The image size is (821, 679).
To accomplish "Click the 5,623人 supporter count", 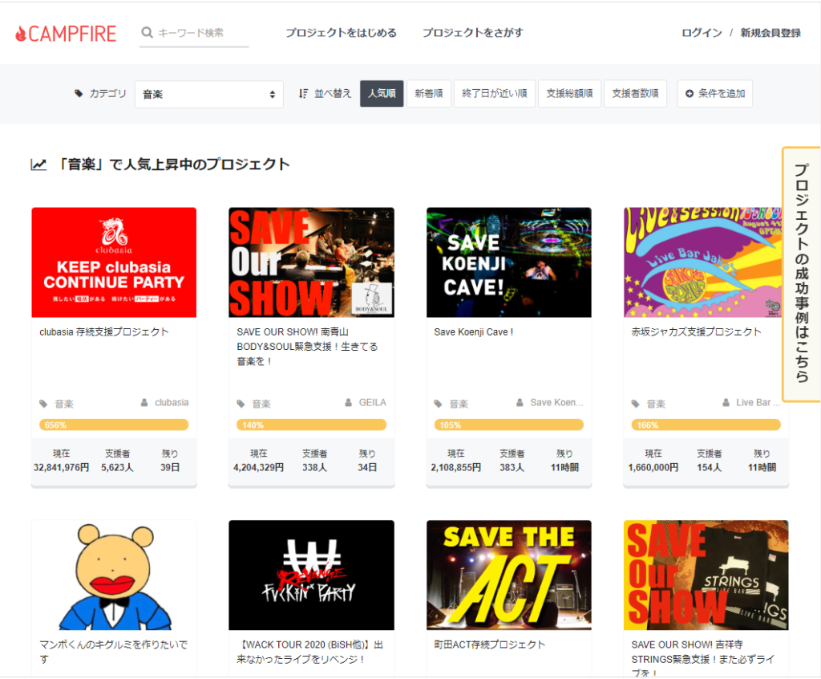I will (117, 467).
